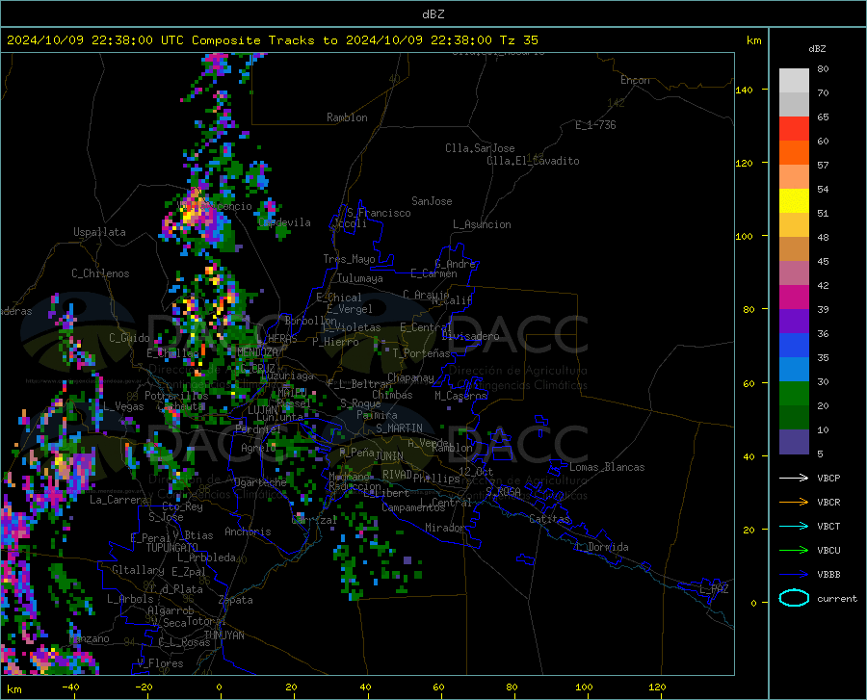The image size is (867, 700).
Task: Select the light gray 80-70 dBZ legend band
Action: point(794,81)
